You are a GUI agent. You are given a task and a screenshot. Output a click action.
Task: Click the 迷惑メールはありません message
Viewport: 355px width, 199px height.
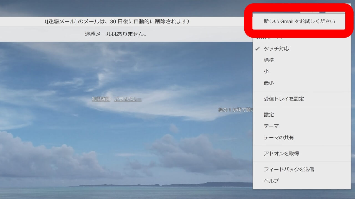[116, 34]
